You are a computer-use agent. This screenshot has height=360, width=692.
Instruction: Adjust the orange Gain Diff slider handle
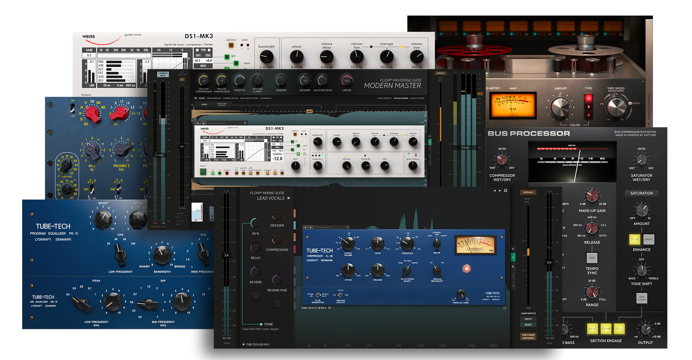(x=528, y=252)
